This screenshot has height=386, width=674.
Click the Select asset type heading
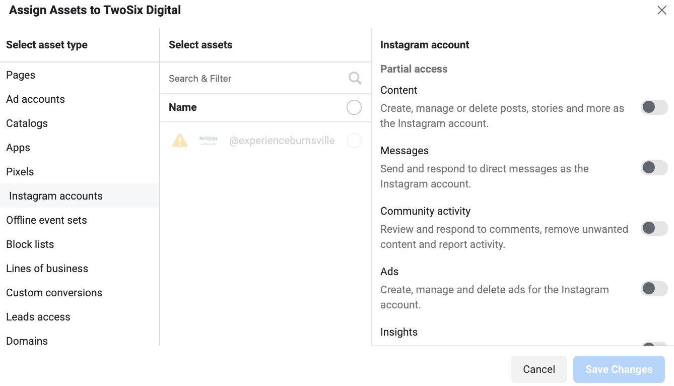click(x=47, y=45)
